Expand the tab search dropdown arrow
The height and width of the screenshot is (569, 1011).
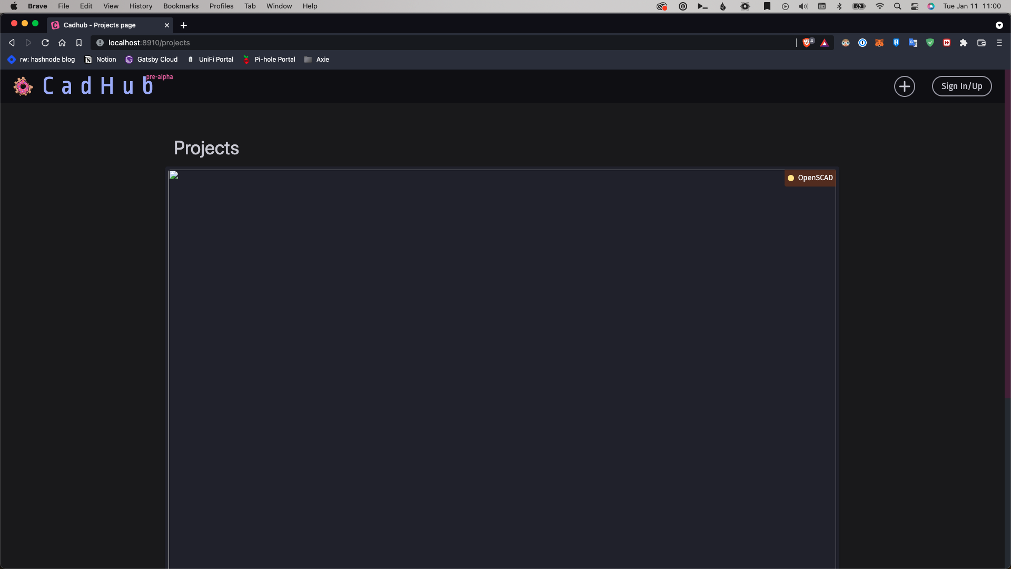pyautogui.click(x=999, y=25)
